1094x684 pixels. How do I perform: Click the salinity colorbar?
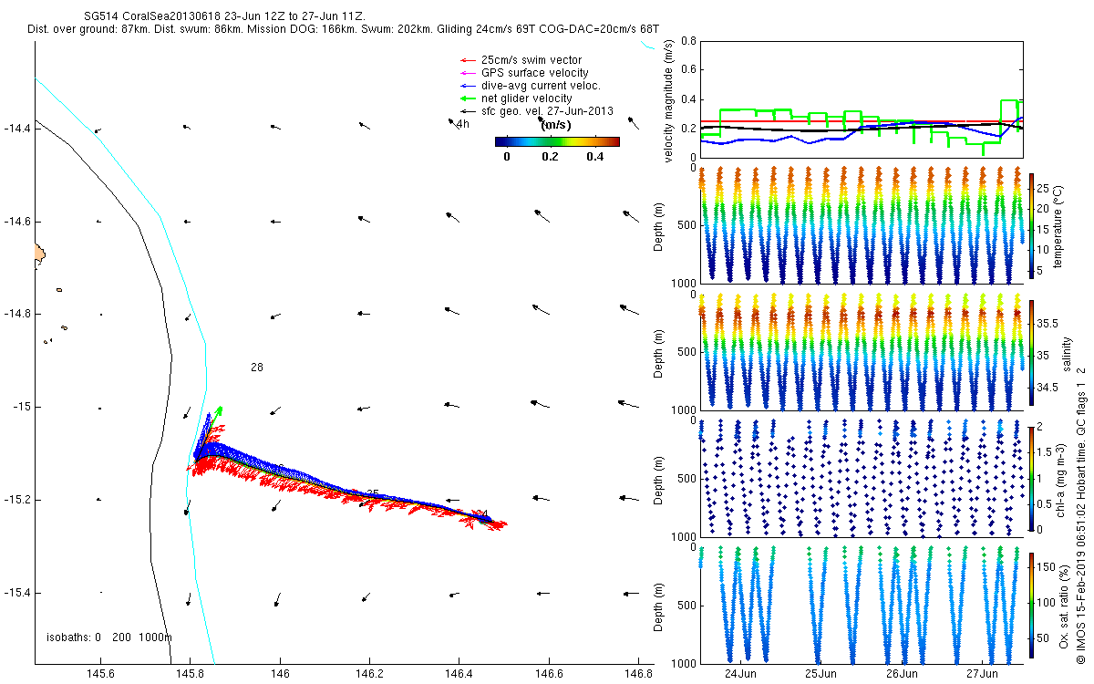tap(1031, 351)
